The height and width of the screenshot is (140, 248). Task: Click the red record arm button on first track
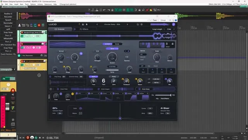tap(22, 33)
